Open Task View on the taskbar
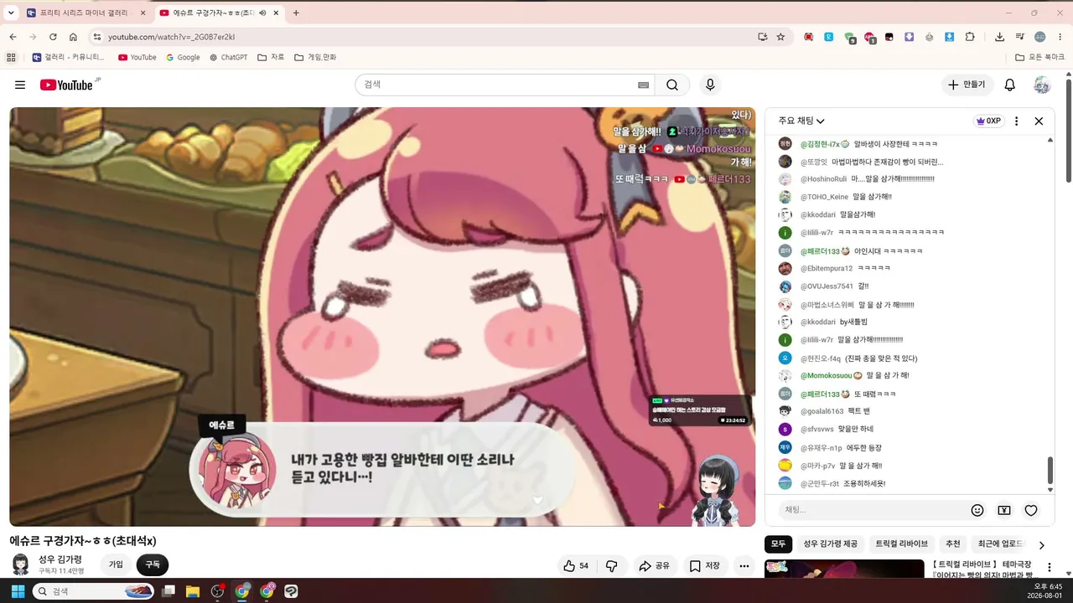1073x603 pixels. [x=168, y=591]
